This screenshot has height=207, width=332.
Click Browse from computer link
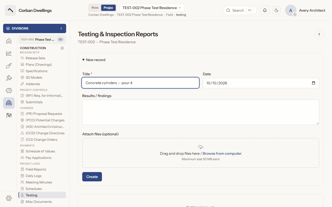[222, 153]
